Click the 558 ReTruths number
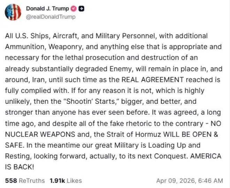Screen dimensions: 230x188 pyautogui.click(x=11, y=180)
